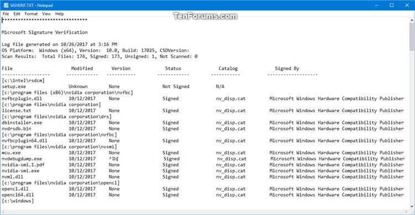Click the "opencl64.dll" file name
This screenshot has height=215, width=415.
18,195
